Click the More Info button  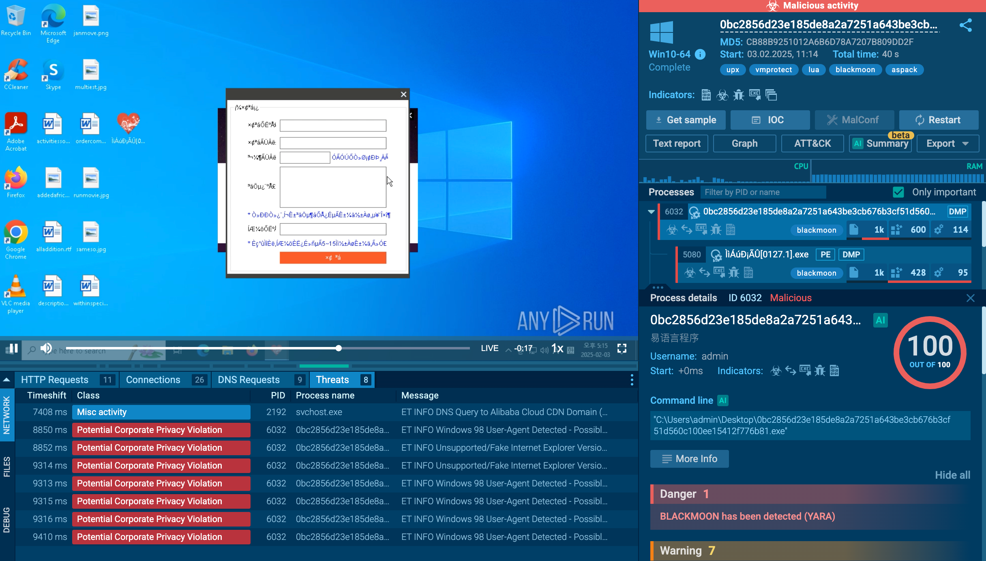pyautogui.click(x=689, y=459)
